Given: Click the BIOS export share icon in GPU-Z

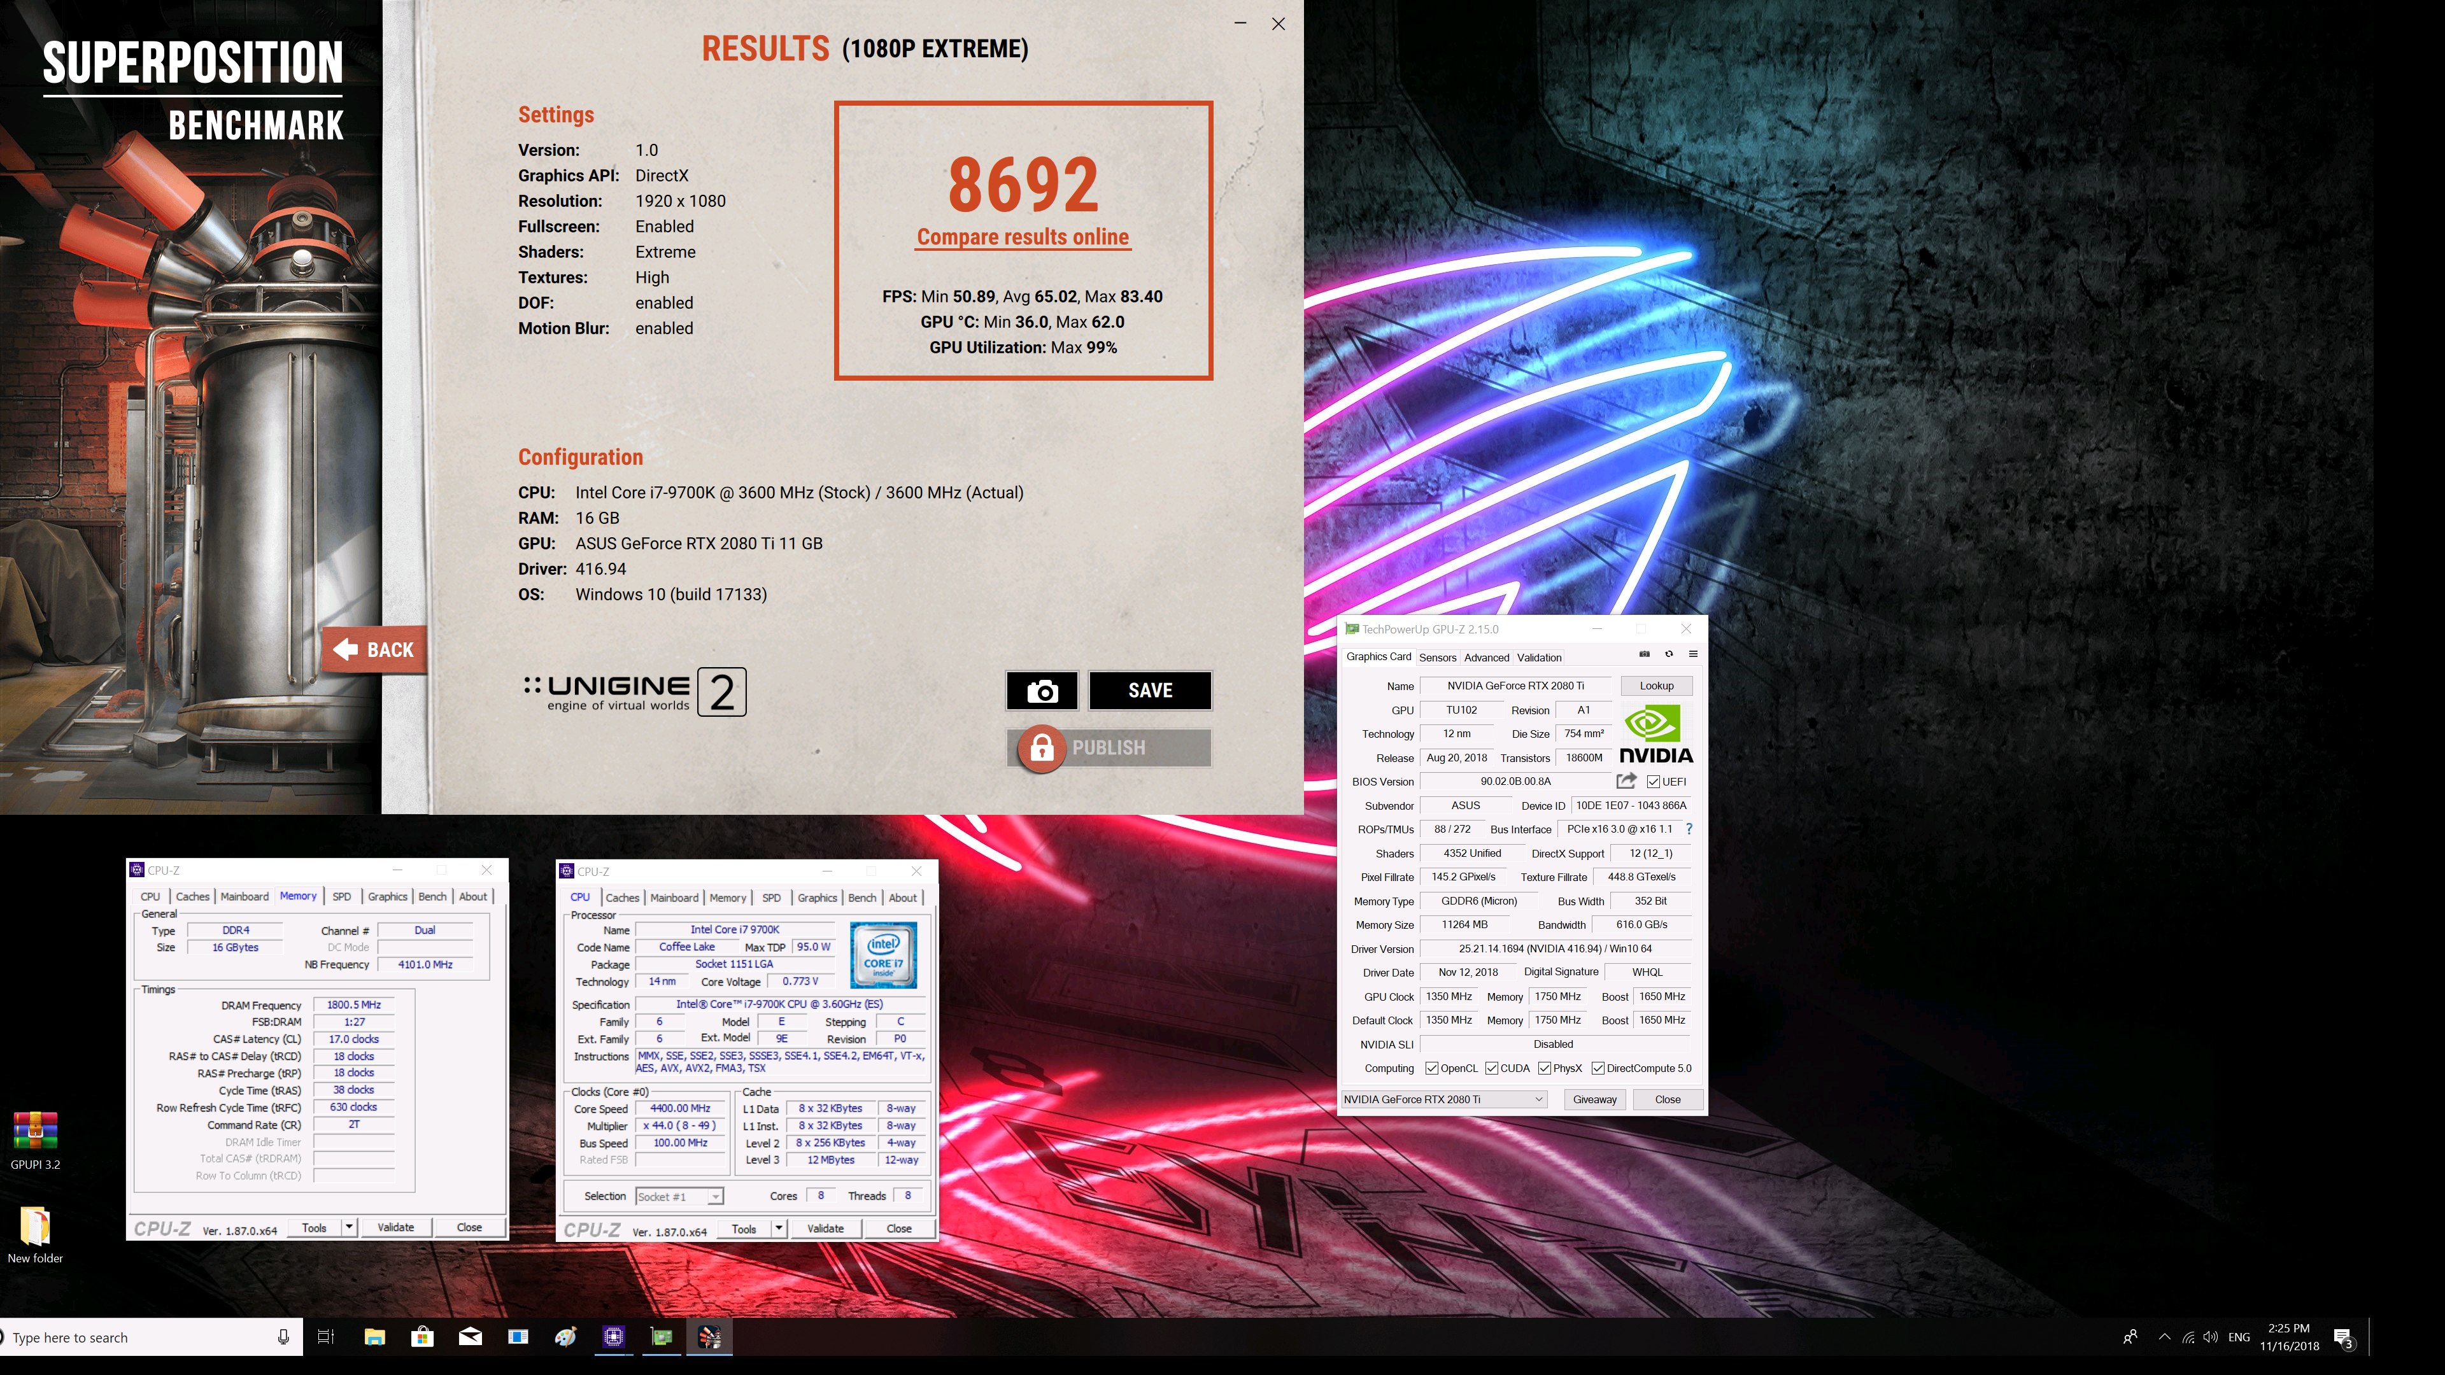Looking at the screenshot, I should pos(1626,781).
